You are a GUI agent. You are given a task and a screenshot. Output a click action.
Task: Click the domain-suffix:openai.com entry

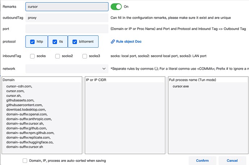27,114
